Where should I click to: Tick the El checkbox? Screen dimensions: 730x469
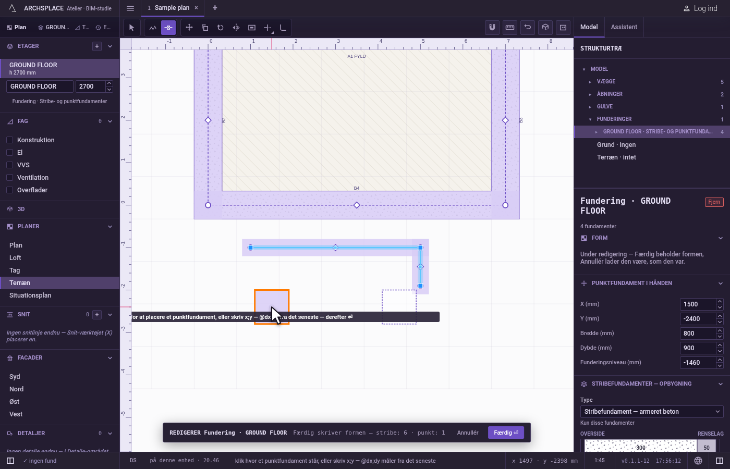(9, 153)
